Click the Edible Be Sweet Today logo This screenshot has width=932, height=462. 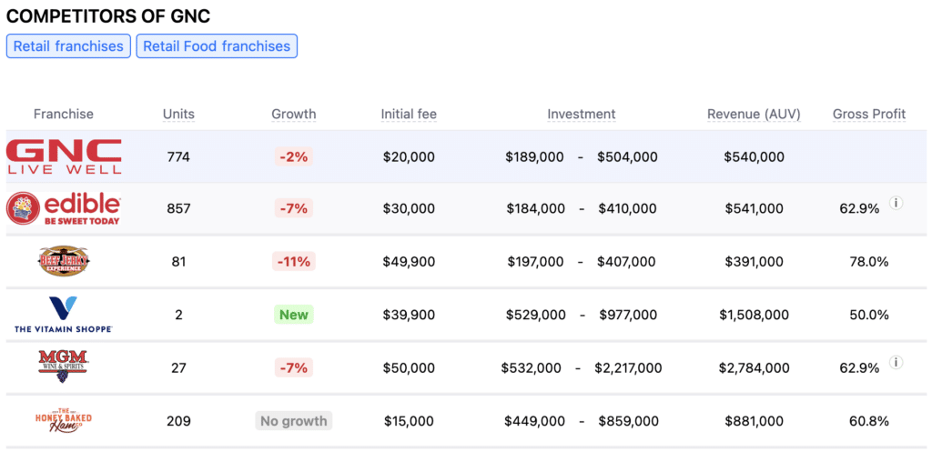64,208
